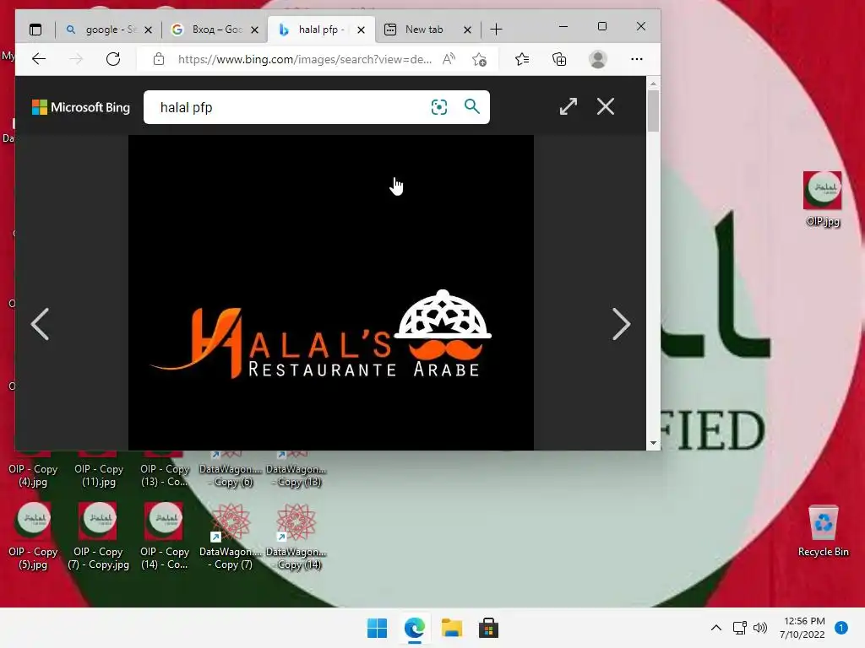Open the Windows Start menu
The width and height of the screenshot is (865, 648).
click(x=378, y=628)
